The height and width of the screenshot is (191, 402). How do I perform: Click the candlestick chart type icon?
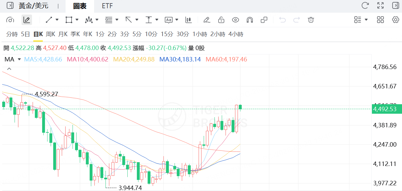188,20
